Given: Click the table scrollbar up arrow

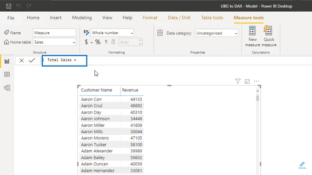Looking at the screenshot, I should pyautogui.click(x=257, y=91).
